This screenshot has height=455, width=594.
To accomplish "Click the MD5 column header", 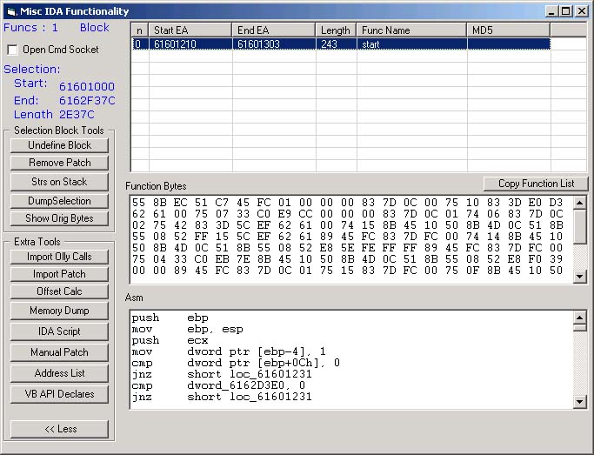I will pyautogui.click(x=508, y=30).
